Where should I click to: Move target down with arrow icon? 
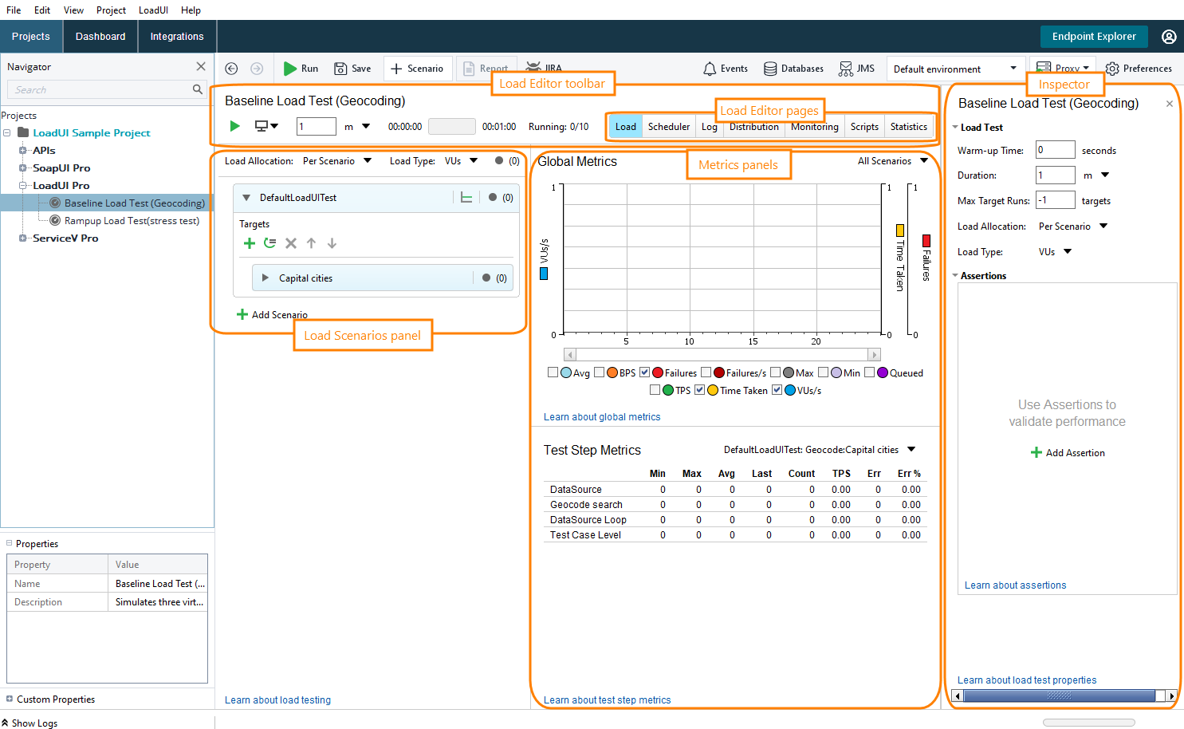(332, 243)
